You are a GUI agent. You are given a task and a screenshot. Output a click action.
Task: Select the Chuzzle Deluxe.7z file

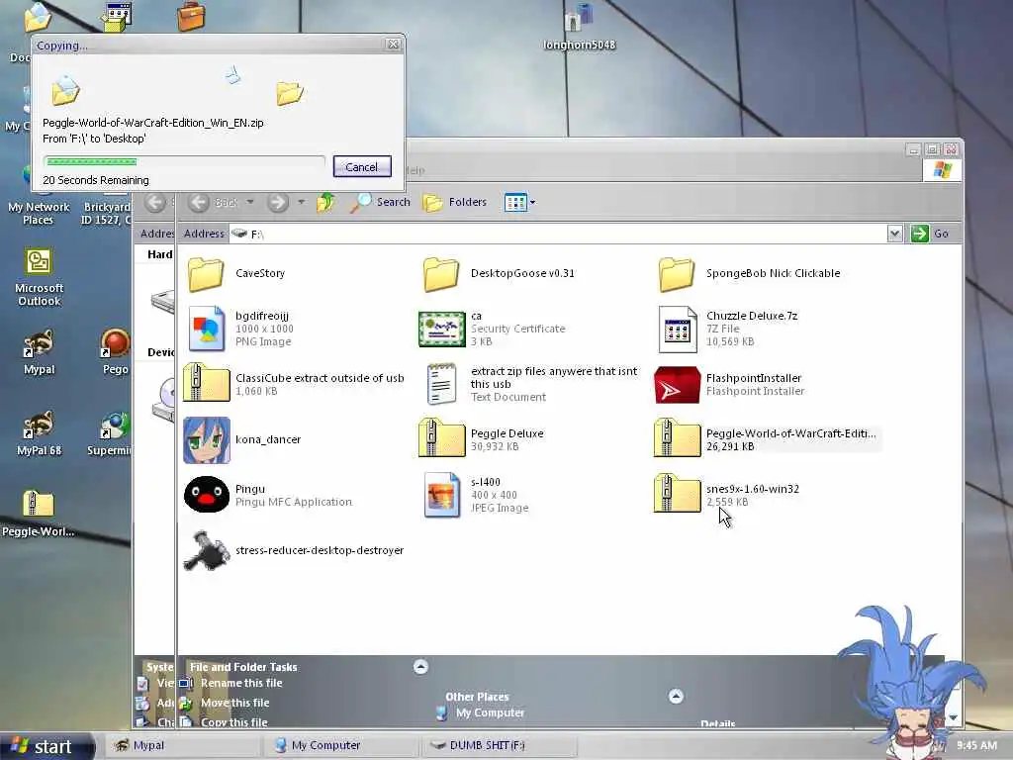pos(727,329)
